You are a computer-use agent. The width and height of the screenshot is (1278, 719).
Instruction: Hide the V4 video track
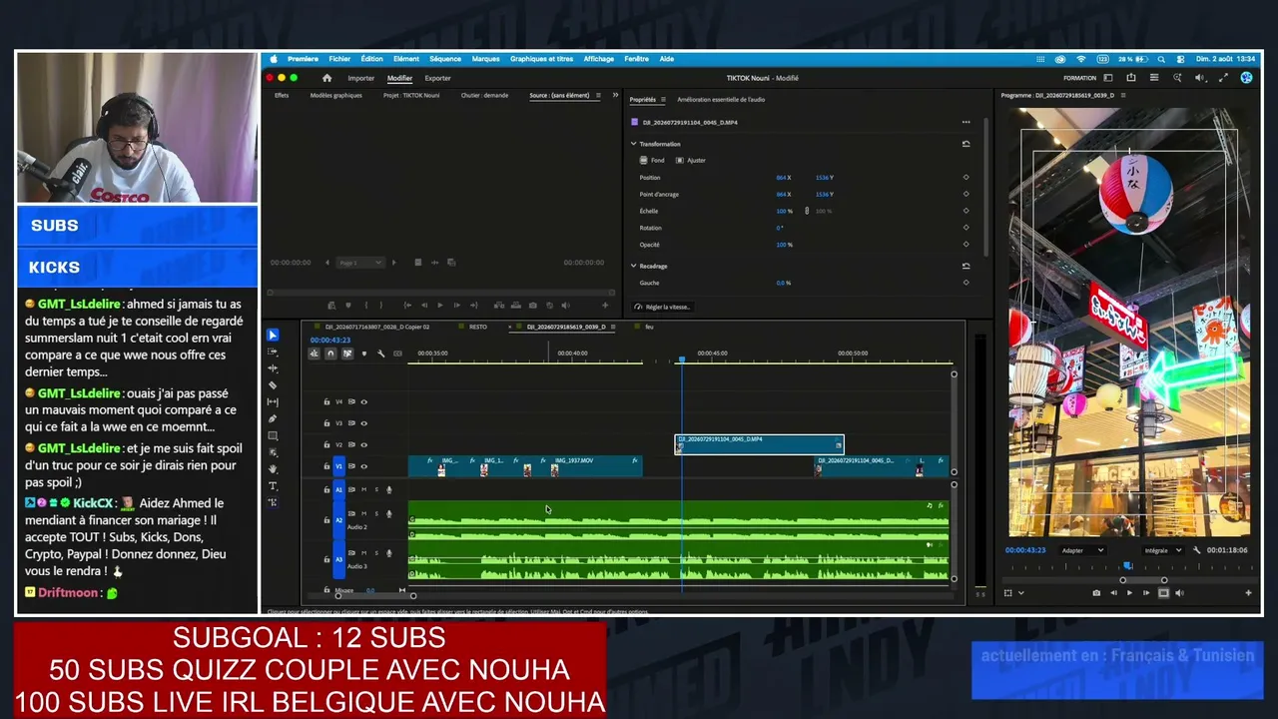coord(363,402)
